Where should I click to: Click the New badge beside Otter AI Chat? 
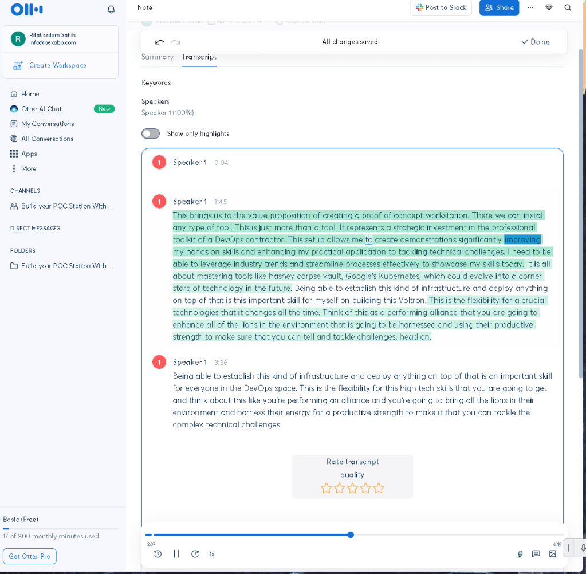[104, 109]
